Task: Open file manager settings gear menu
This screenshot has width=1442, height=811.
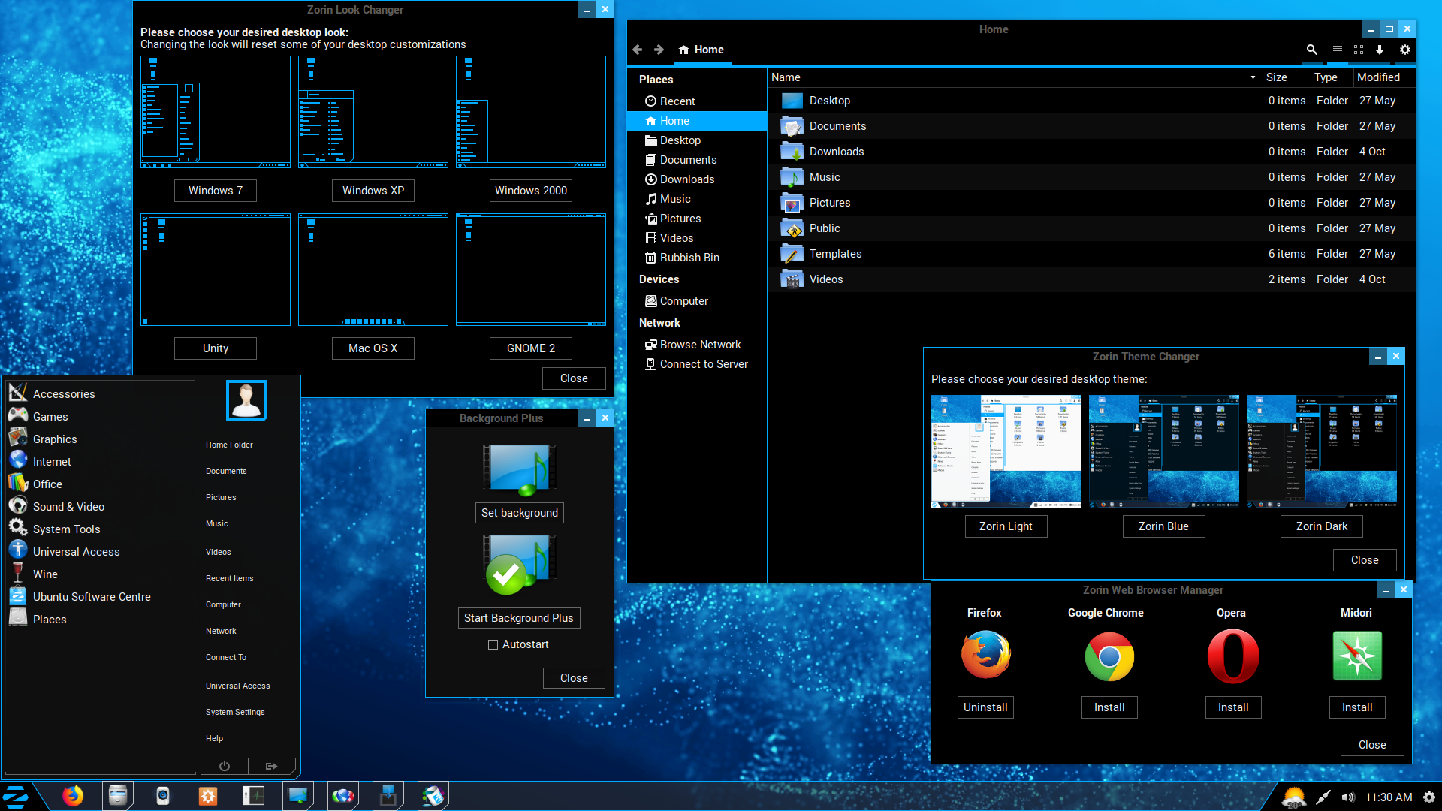Action: coord(1404,50)
